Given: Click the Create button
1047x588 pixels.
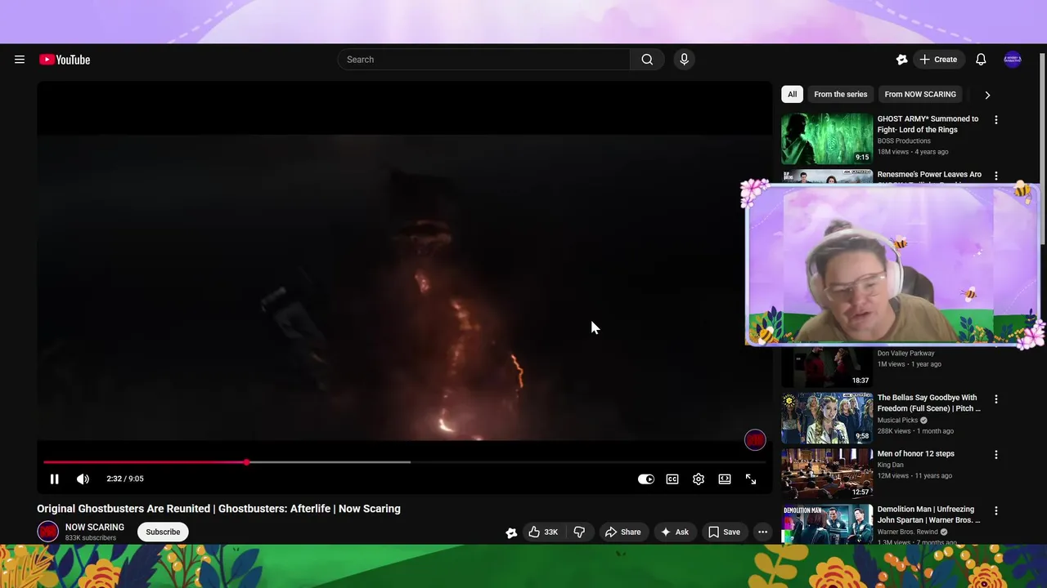Looking at the screenshot, I should 938,60.
